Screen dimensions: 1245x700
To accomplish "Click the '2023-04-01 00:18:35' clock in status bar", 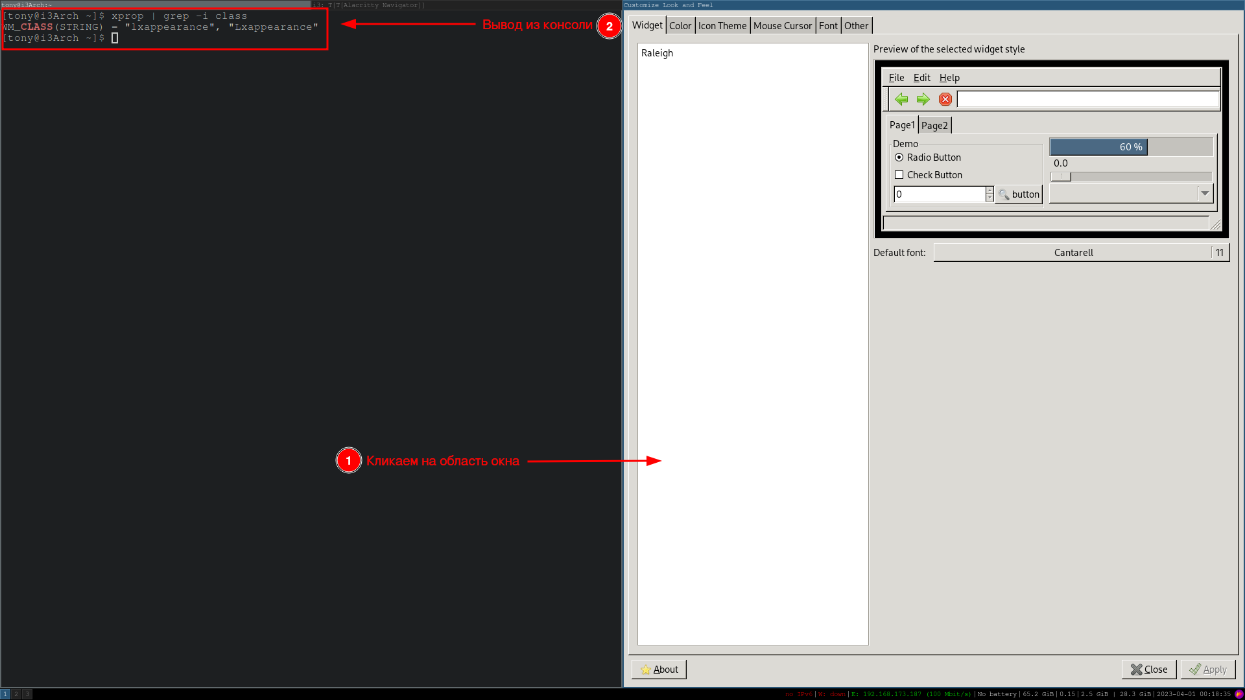I will pos(1193,694).
